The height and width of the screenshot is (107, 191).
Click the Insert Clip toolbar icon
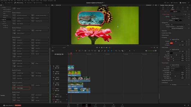[89, 51]
